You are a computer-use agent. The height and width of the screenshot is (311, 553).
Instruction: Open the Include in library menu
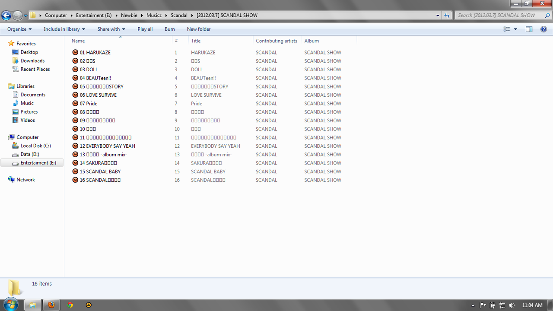(x=64, y=29)
